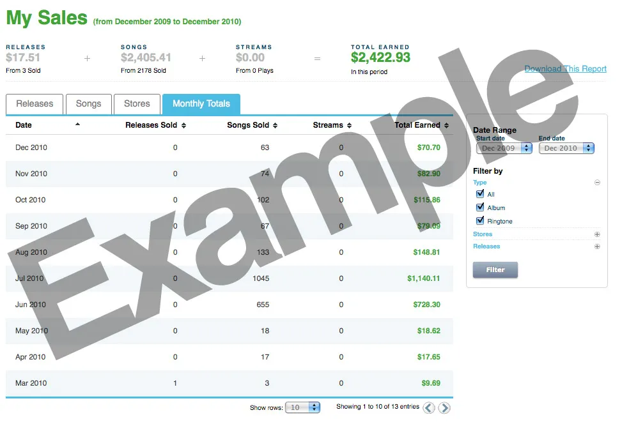This screenshot has width=629, height=424.
Task: Open the Stores tab
Action: (x=137, y=104)
